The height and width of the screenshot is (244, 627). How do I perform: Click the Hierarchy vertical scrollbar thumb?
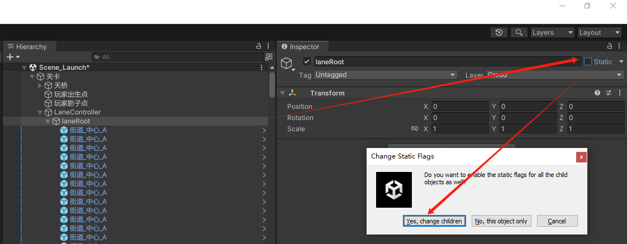(x=272, y=85)
